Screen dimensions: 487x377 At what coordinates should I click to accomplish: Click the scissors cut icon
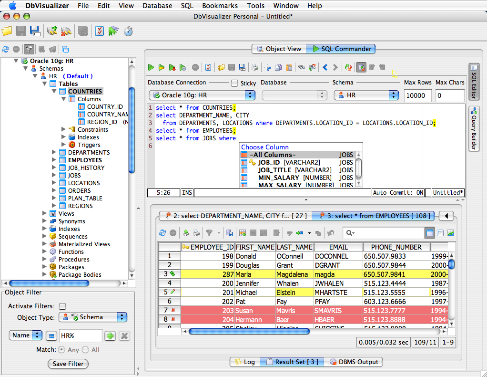click(268, 67)
